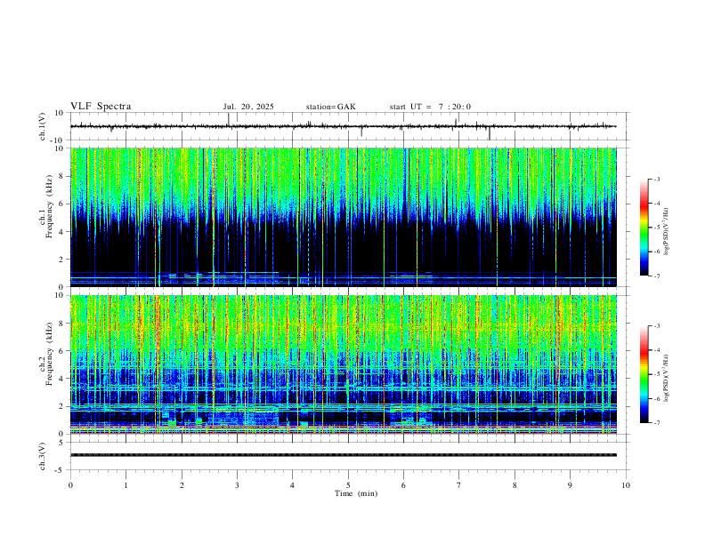Screen dimensions: 705x544
Task: Select the 'ch.2 Frequency (kHz)' axis label
Action: (45, 354)
